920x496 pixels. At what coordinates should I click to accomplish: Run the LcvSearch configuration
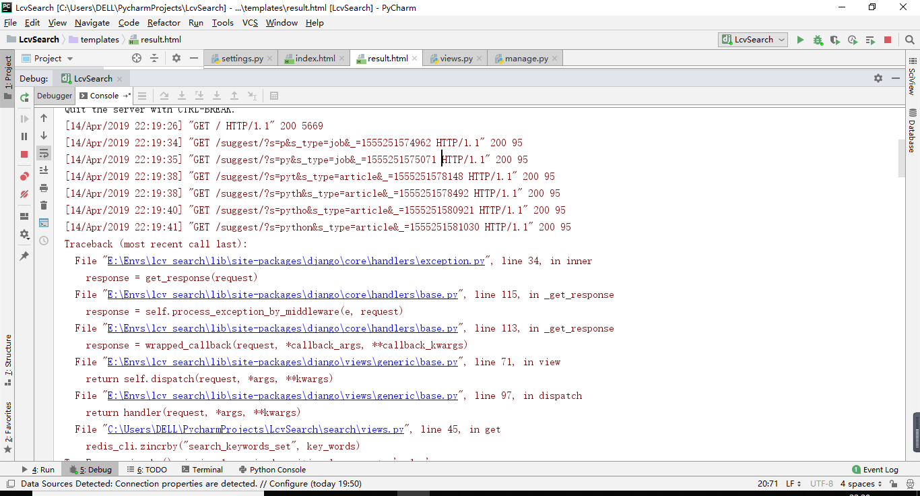(800, 40)
